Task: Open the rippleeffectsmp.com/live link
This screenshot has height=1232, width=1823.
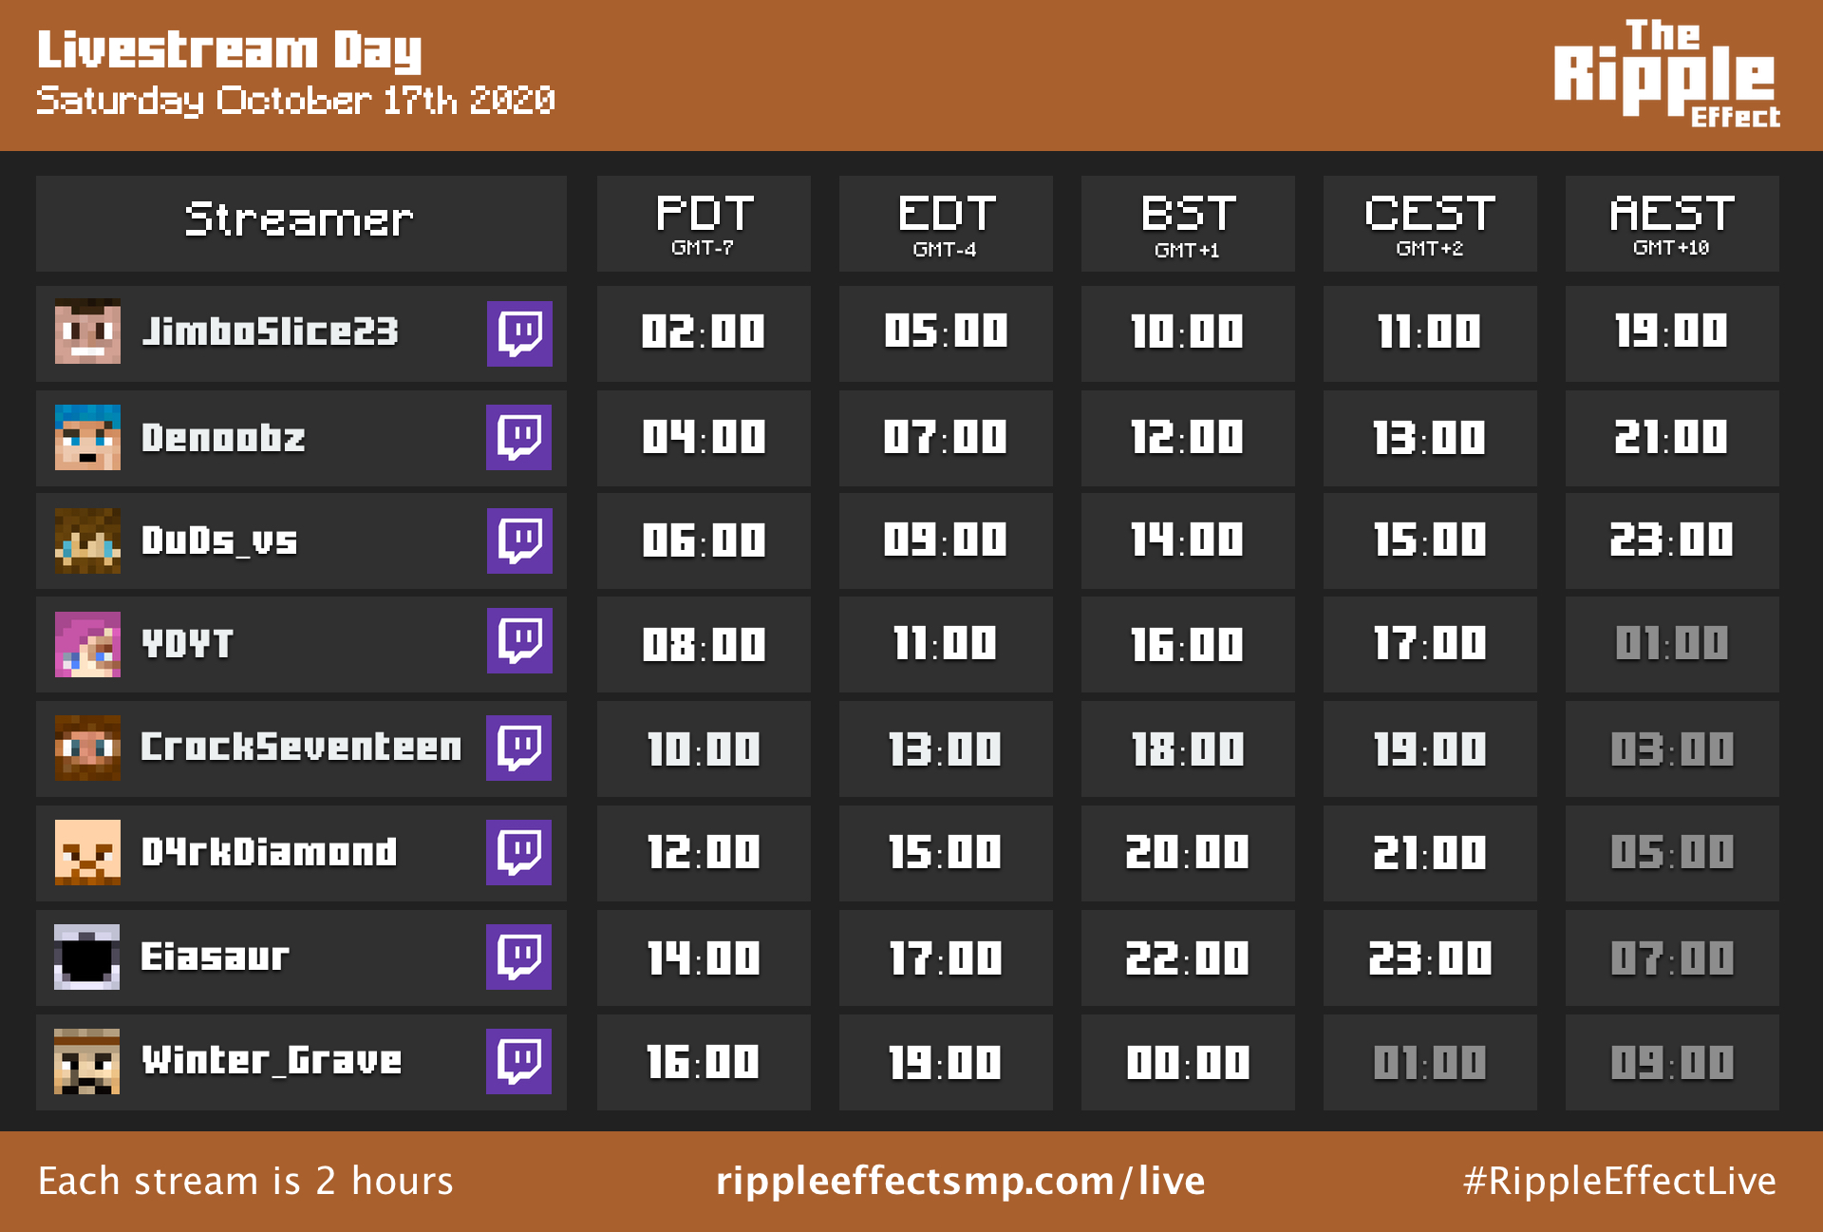Action: tap(960, 1181)
